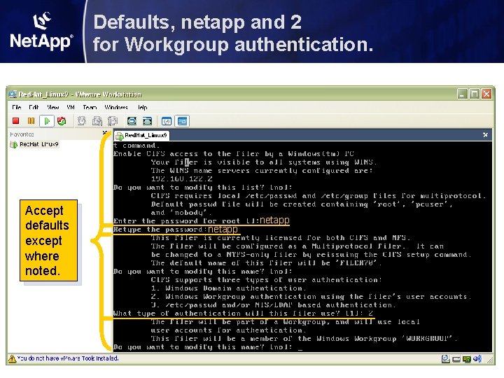Close the VMware Workstation window
504x378 pixels.
[486, 94]
